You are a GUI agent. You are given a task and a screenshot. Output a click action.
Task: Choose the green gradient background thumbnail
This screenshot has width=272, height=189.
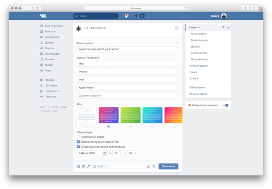(131, 115)
